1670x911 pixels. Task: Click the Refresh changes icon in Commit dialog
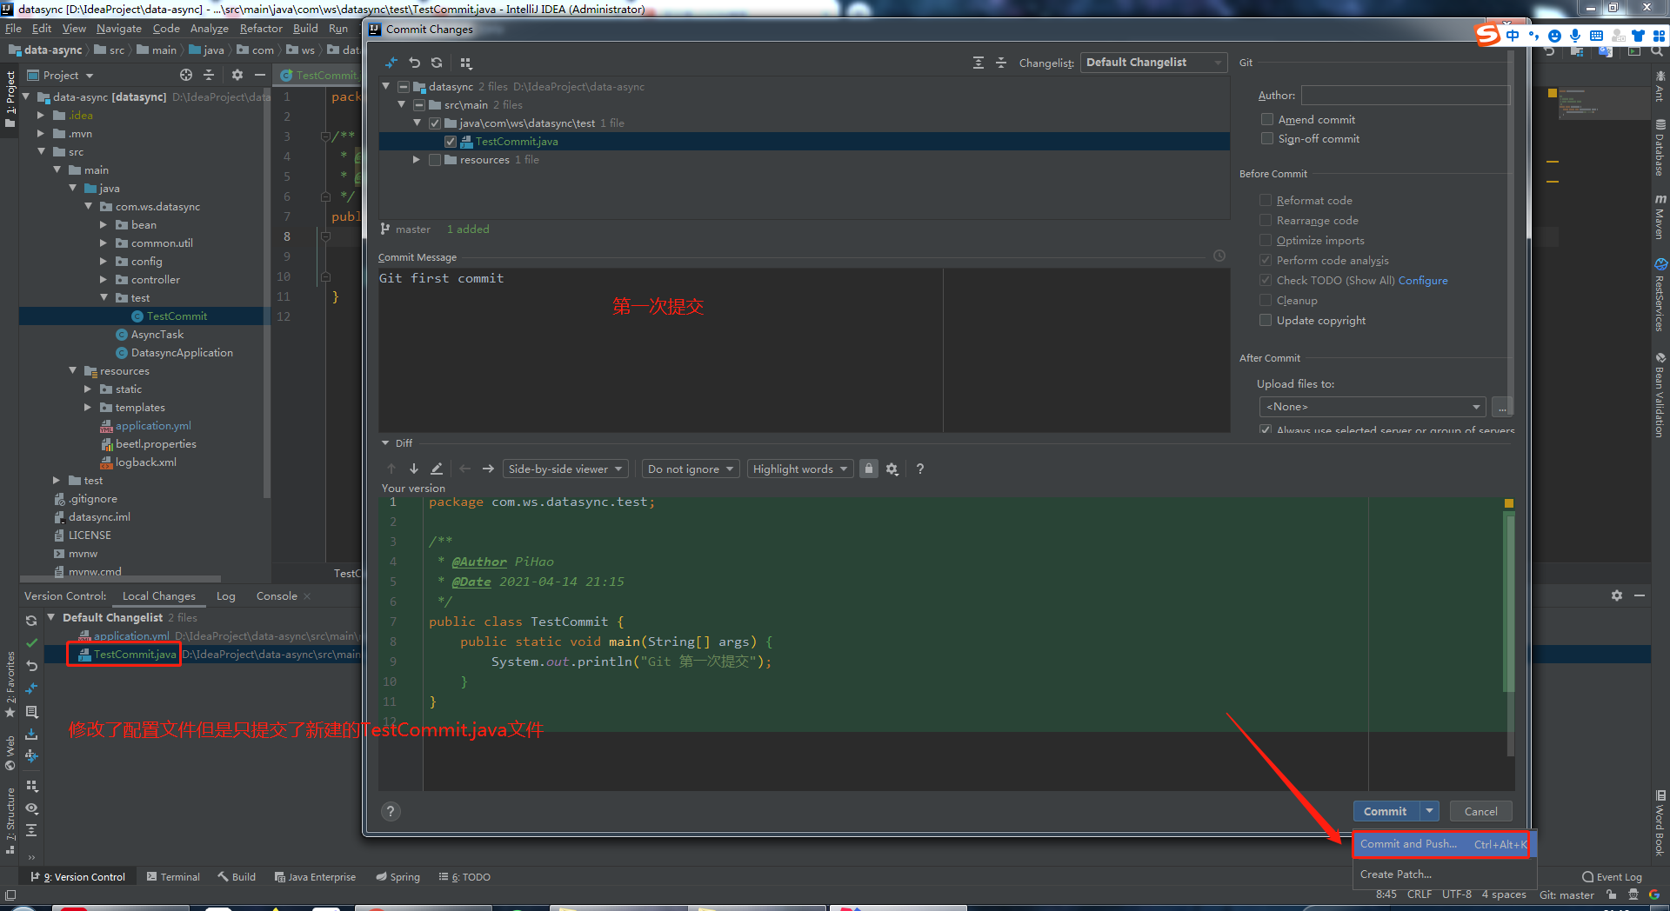pos(436,63)
